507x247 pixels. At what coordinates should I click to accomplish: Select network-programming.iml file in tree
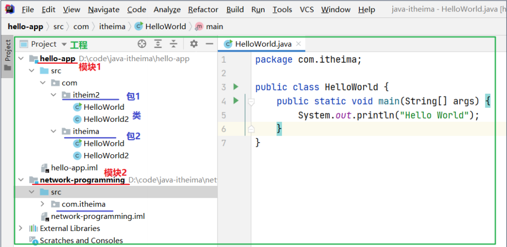[x=98, y=216]
